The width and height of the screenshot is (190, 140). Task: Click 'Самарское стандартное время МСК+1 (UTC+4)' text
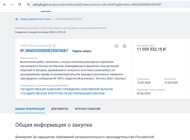pos(40,32)
